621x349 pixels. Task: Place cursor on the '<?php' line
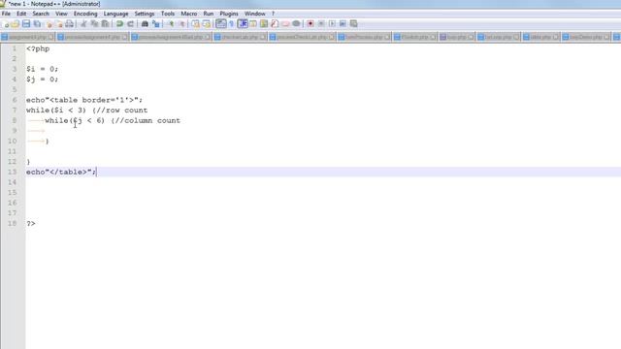pos(38,48)
